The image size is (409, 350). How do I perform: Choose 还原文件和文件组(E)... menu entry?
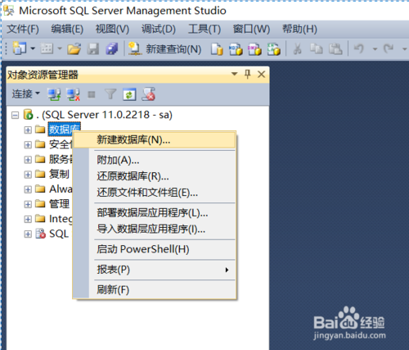tap(155, 193)
